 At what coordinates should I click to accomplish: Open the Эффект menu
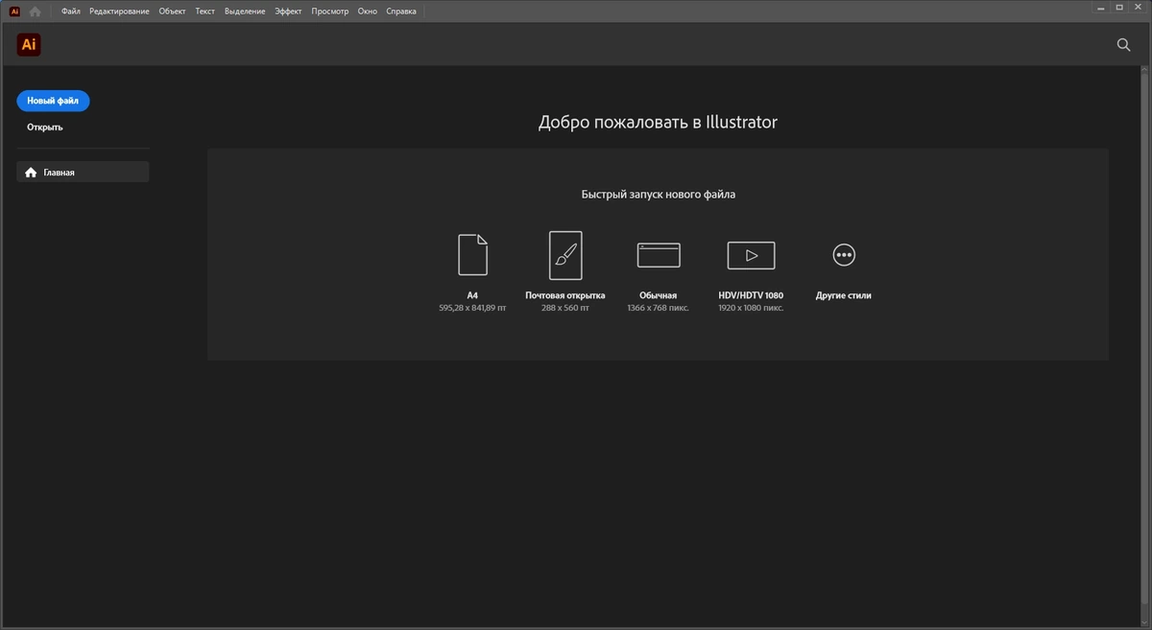[x=288, y=12]
